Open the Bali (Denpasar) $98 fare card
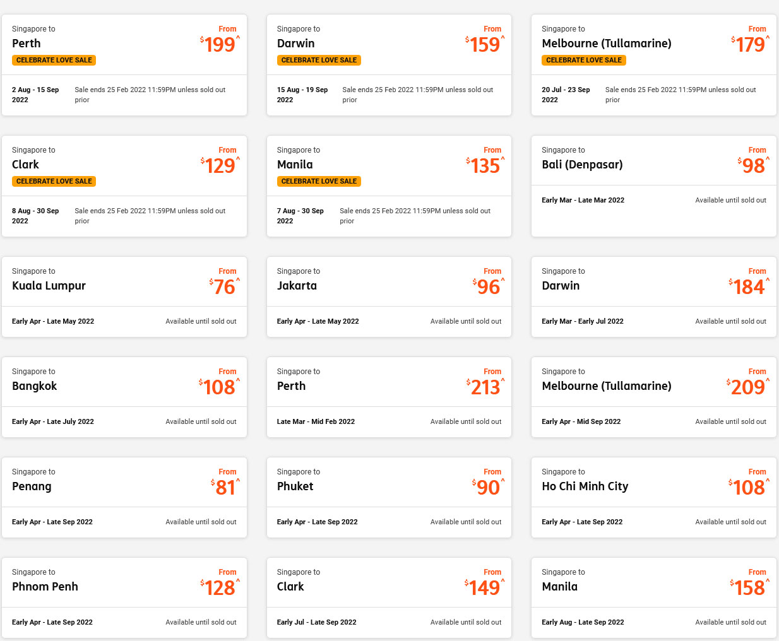Screen dimensions: 779x641 click(x=654, y=184)
